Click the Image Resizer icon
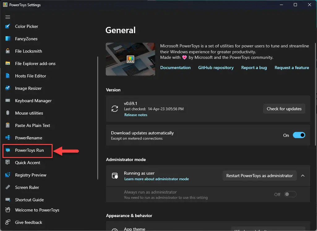The height and width of the screenshot is (231, 317). [x=8, y=88]
